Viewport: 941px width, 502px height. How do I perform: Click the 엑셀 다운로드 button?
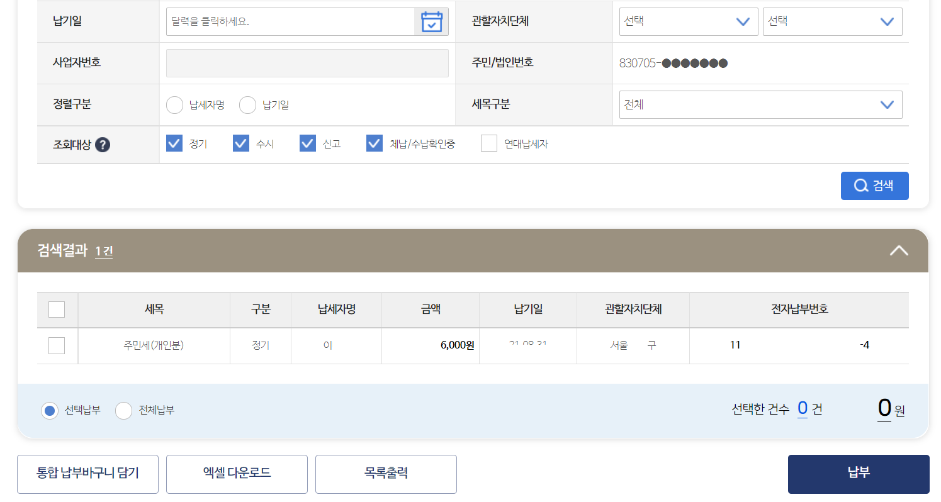pyautogui.click(x=237, y=474)
